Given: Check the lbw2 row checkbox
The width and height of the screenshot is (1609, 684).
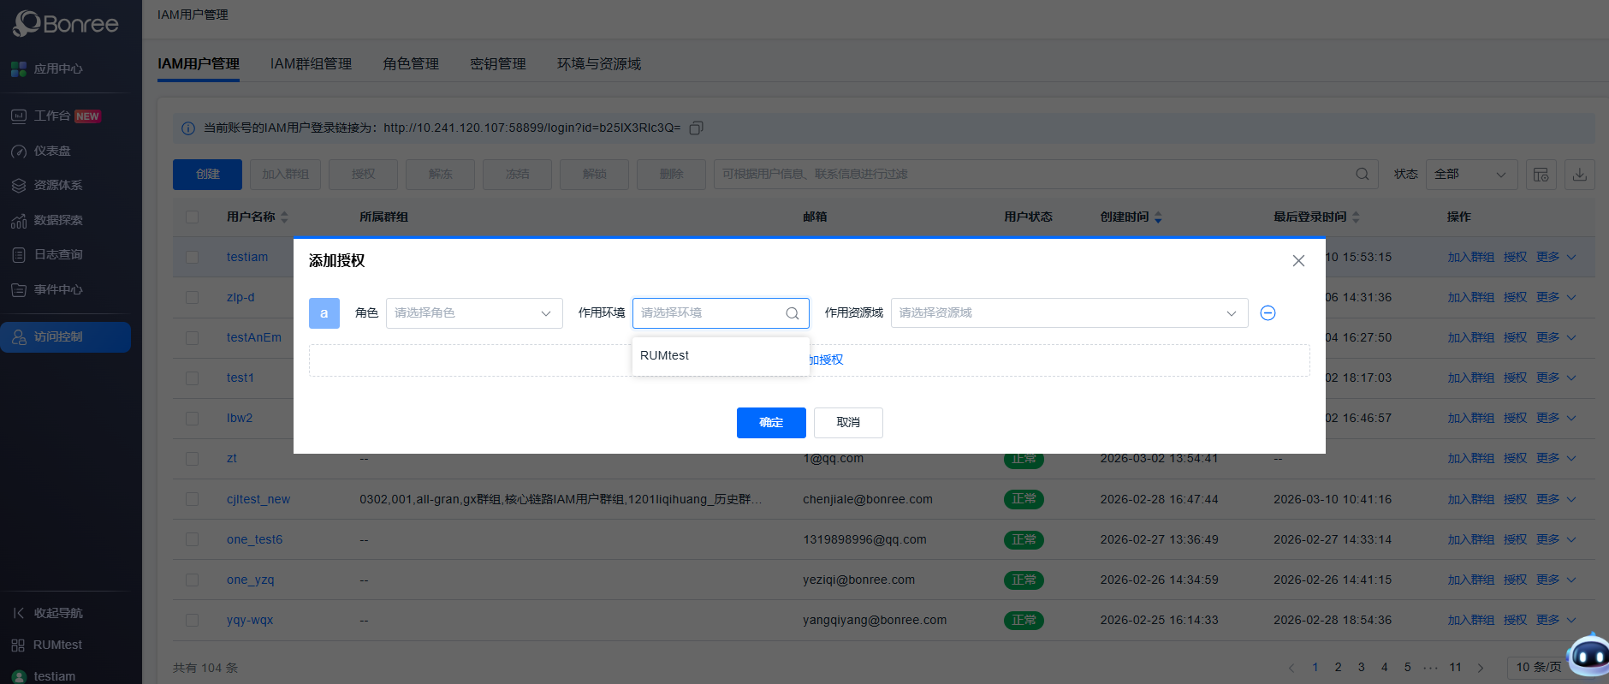Looking at the screenshot, I should (x=192, y=419).
